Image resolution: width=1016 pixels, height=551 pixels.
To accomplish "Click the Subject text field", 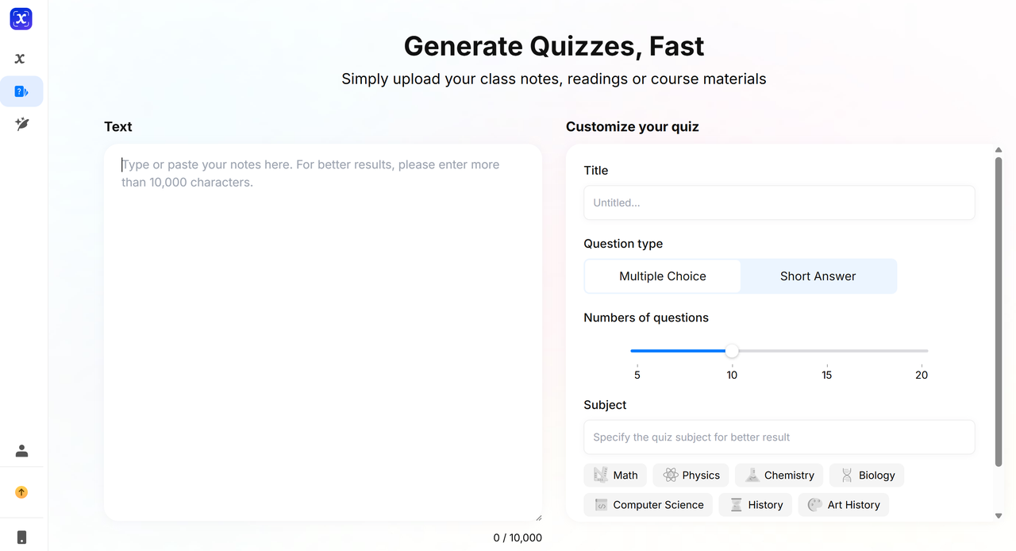I will click(x=779, y=437).
